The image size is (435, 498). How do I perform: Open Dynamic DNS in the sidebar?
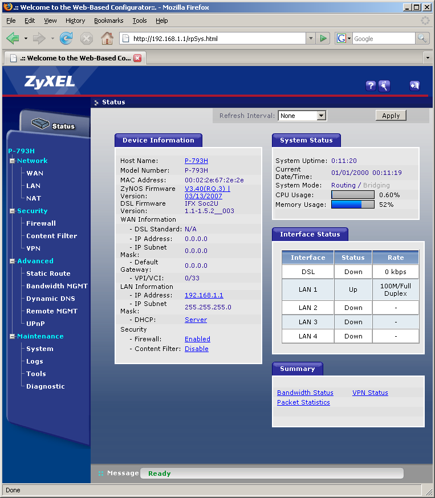51,299
